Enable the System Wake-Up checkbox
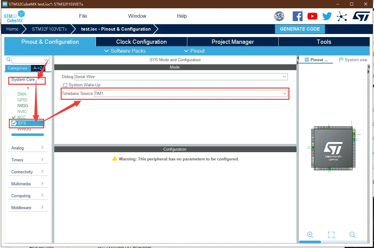The image size is (374, 248). click(65, 85)
